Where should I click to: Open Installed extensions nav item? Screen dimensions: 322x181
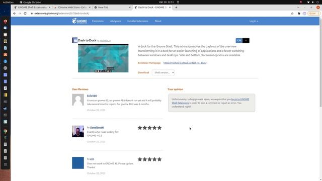137,21
